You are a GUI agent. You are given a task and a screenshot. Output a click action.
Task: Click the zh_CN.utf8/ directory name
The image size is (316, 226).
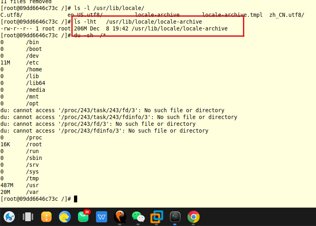[286, 15]
